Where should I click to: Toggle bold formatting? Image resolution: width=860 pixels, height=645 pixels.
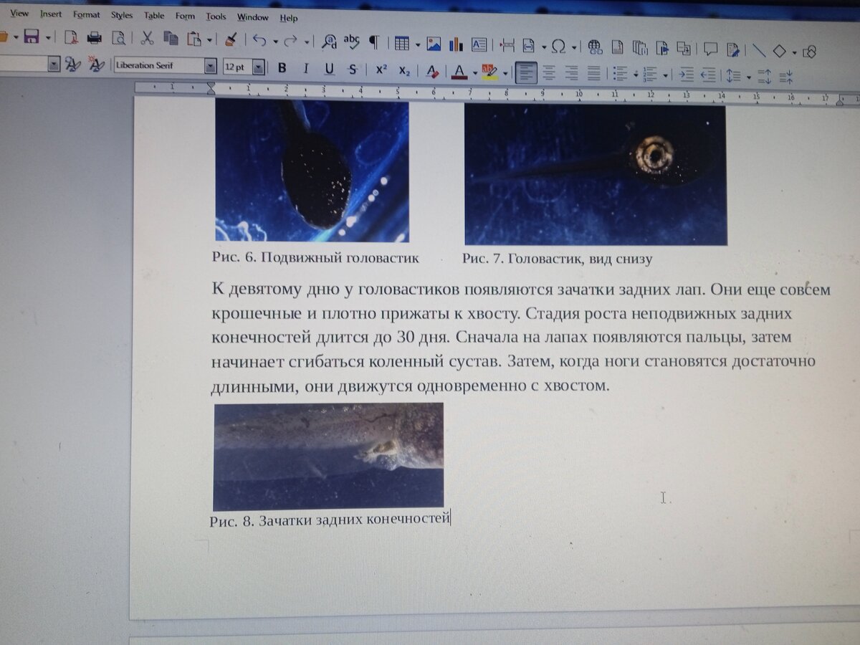click(x=282, y=68)
